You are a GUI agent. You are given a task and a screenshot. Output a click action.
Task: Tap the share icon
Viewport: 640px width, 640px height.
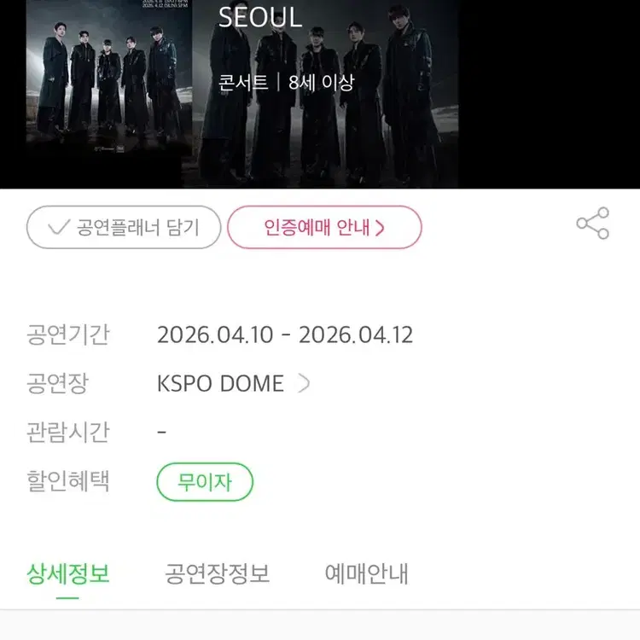592,224
